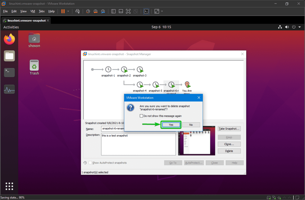Image resolution: width=305 pixels, height=200 pixels.
Task: Check 'Do not show this message again'
Action: coord(142,116)
